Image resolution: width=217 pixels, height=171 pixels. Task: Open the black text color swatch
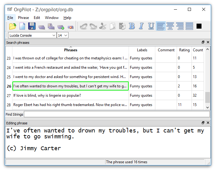click(199, 26)
